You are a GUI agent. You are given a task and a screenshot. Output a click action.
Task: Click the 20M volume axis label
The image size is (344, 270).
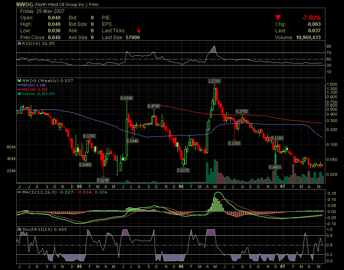(x=11, y=171)
